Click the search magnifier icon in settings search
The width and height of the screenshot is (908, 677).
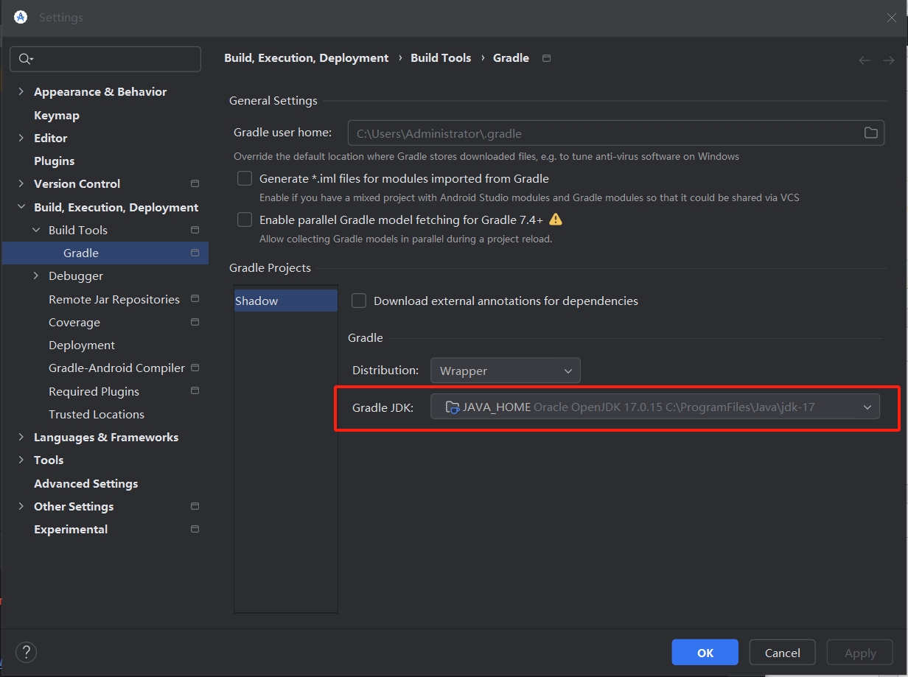tap(26, 59)
